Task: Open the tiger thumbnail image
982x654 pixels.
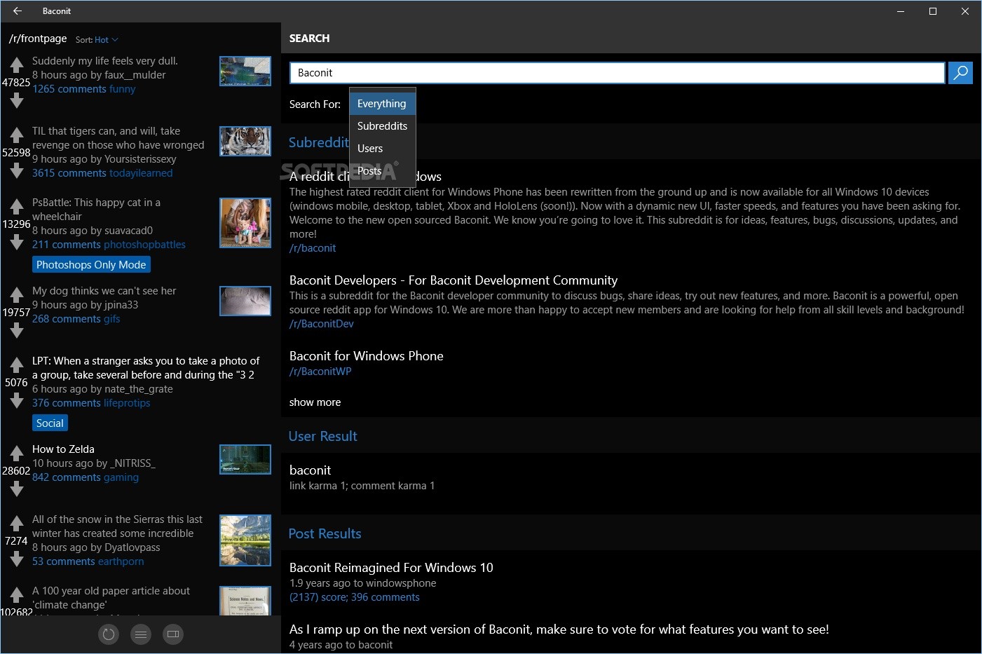Action: (245, 142)
